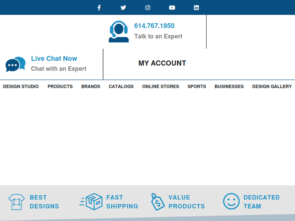Open MY ACCOUNT
Image resolution: width=295 pixels, height=221 pixels.
pos(162,63)
